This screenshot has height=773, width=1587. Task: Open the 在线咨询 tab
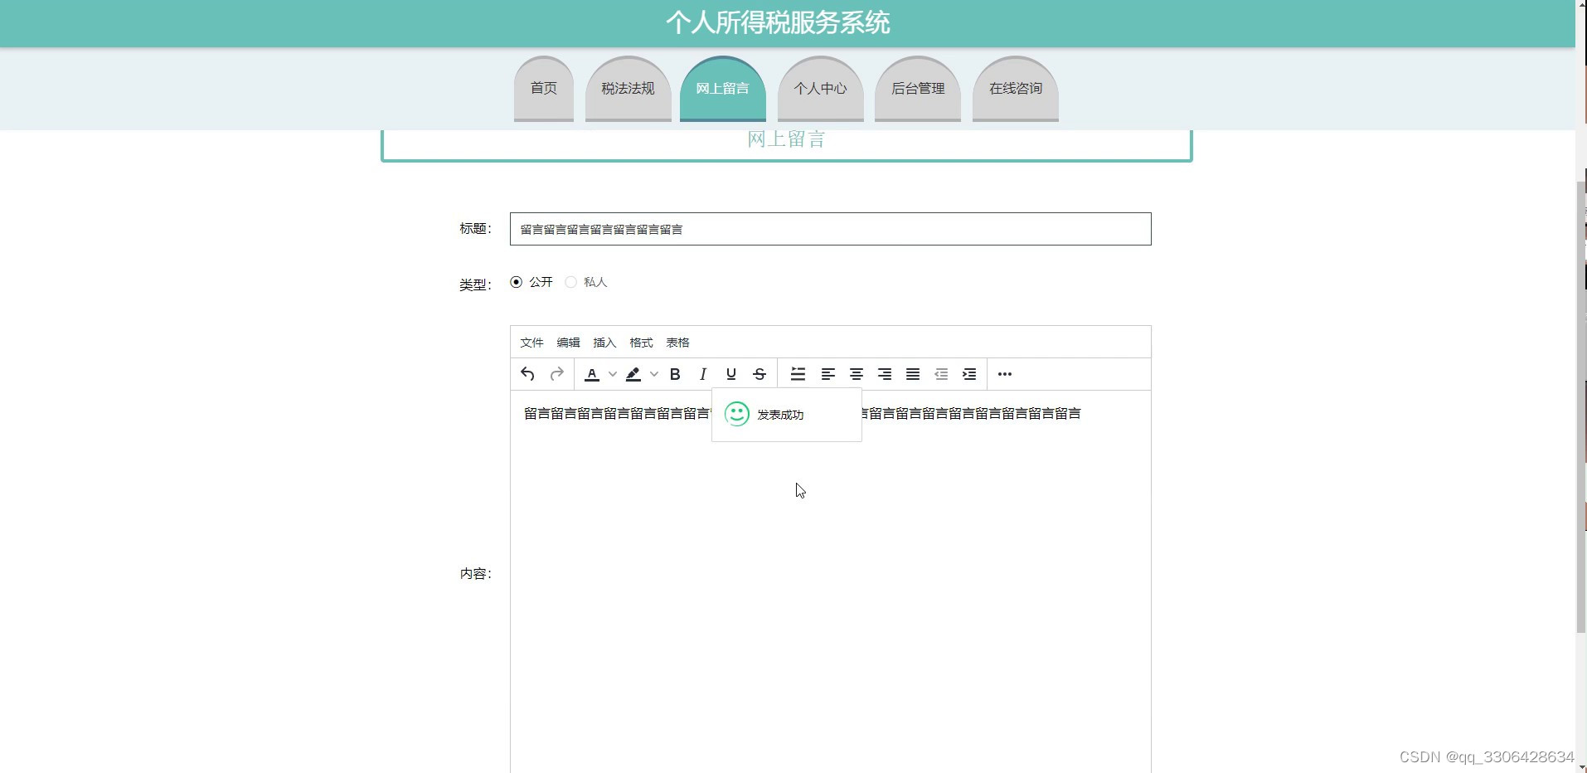click(x=1016, y=89)
